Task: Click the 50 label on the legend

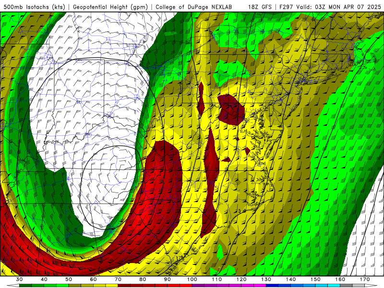Action: click(69, 279)
